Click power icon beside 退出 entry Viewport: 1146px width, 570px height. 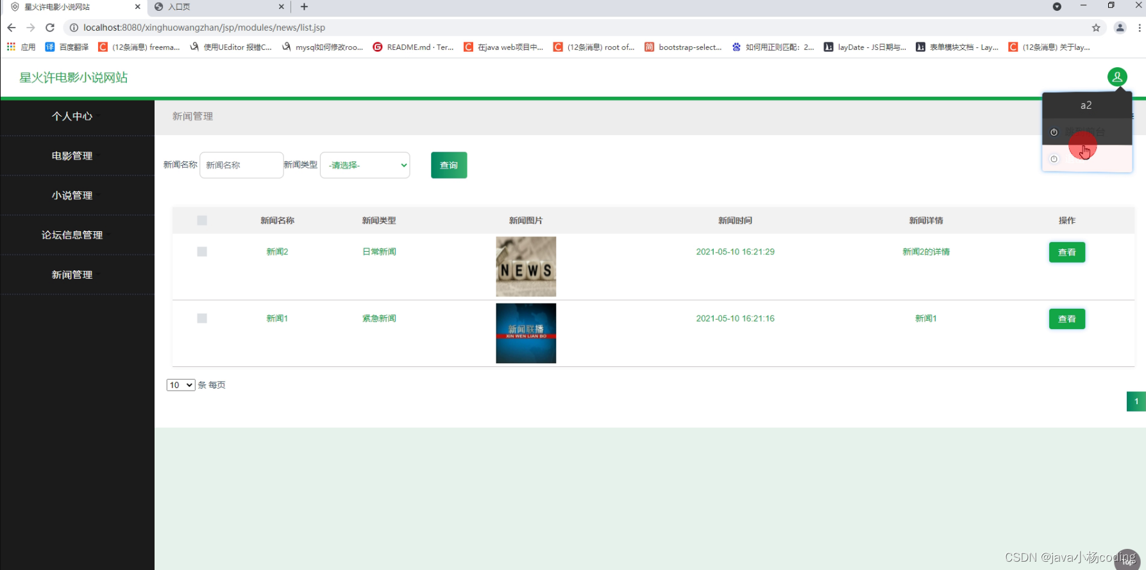1054,159
